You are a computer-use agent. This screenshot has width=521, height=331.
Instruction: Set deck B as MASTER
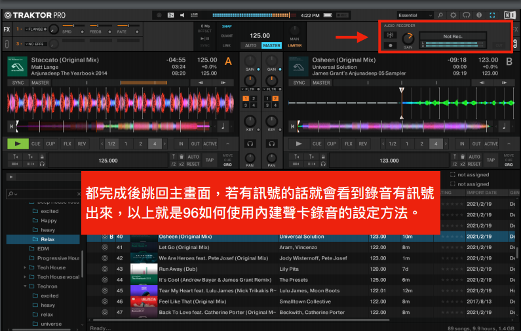coord(321,83)
